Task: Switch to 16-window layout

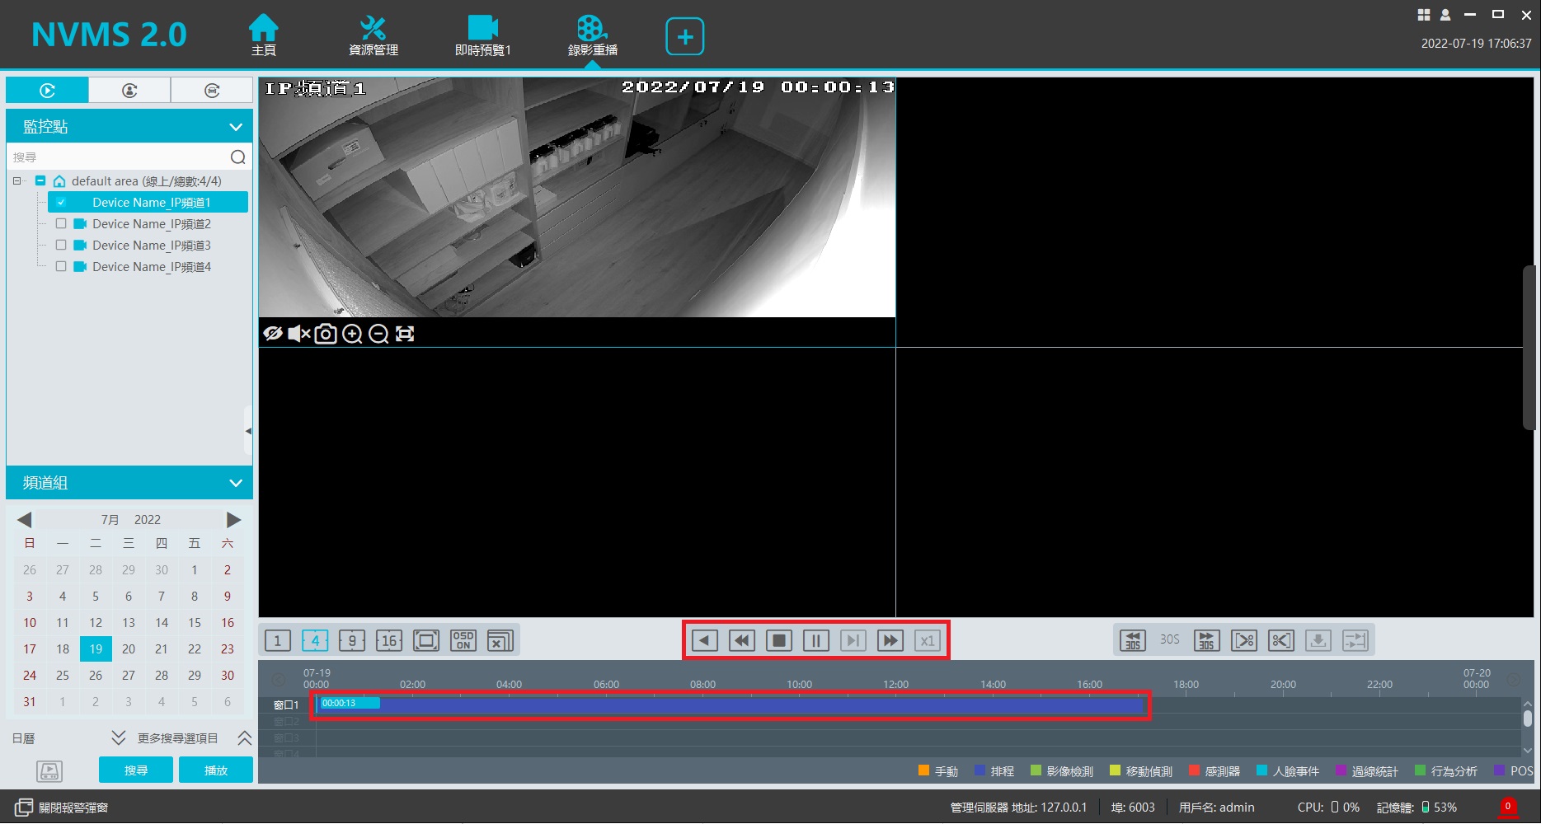Action: [x=389, y=640]
